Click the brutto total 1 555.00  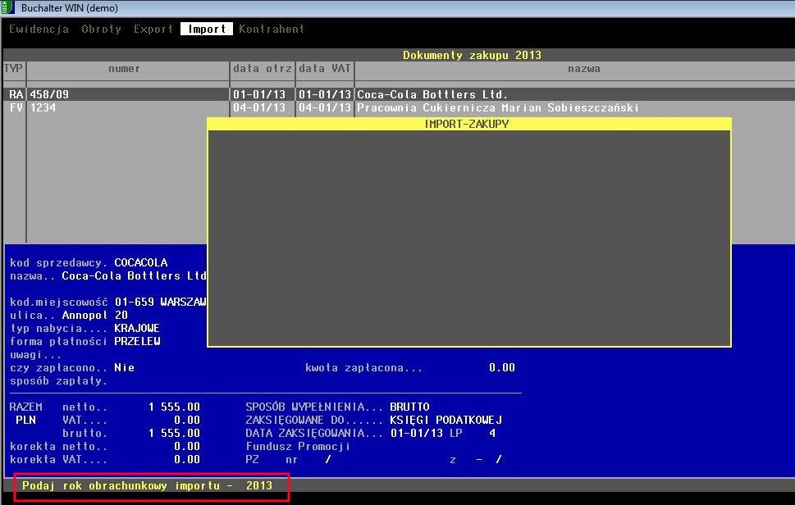coord(175,433)
